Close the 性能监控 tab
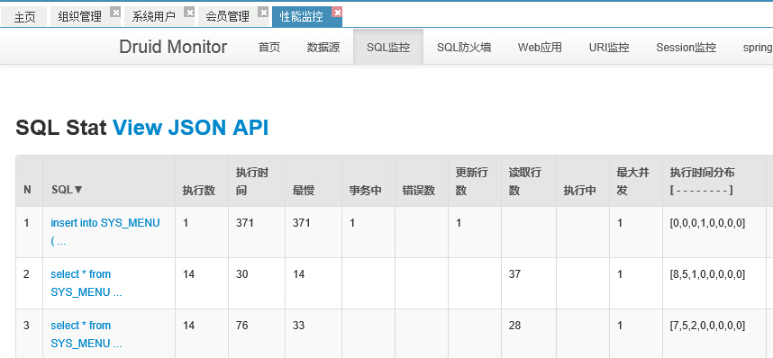 (337, 13)
